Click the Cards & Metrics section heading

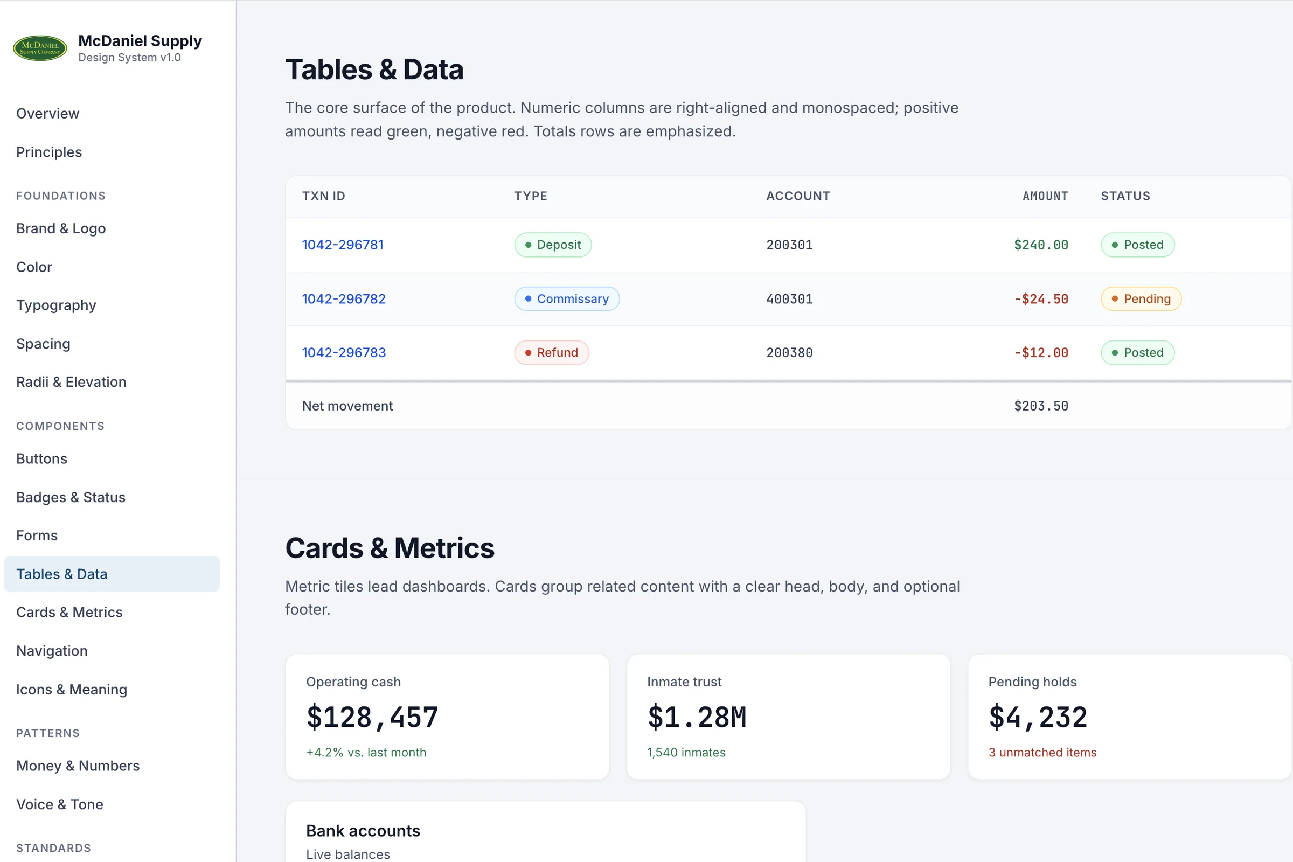(x=390, y=547)
